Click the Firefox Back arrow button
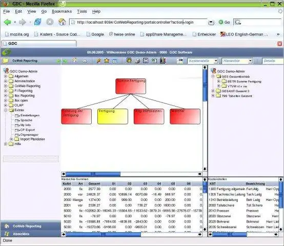The image size is (284, 246). pyautogui.click(x=7, y=22)
